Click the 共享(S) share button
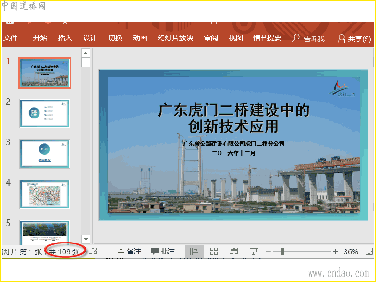The width and height of the screenshot is (376, 282). [x=354, y=39]
